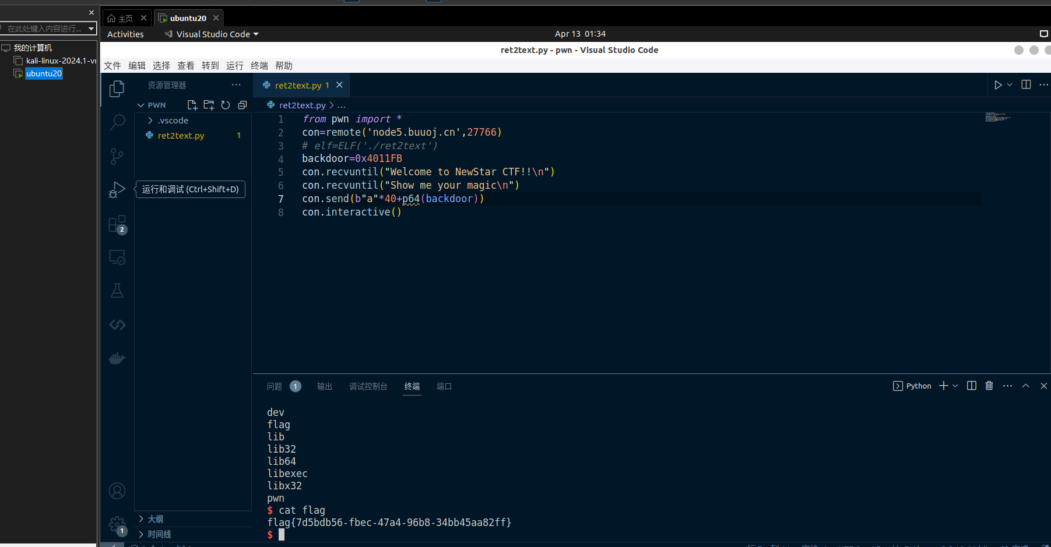Close the terminal panel
The width and height of the screenshot is (1051, 547).
coord(1043,386)
